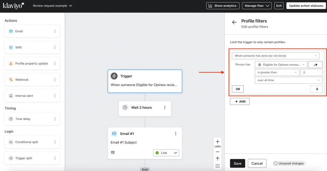Image resolution: width=327 pixels, height=171 pixels.
Task: Go back with the Profile filters arrow
Action: click(x=234, y=22)
